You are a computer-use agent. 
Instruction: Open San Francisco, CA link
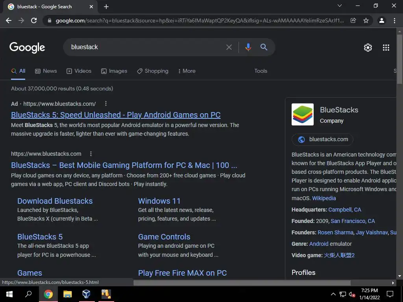click(x=353, y=221)
